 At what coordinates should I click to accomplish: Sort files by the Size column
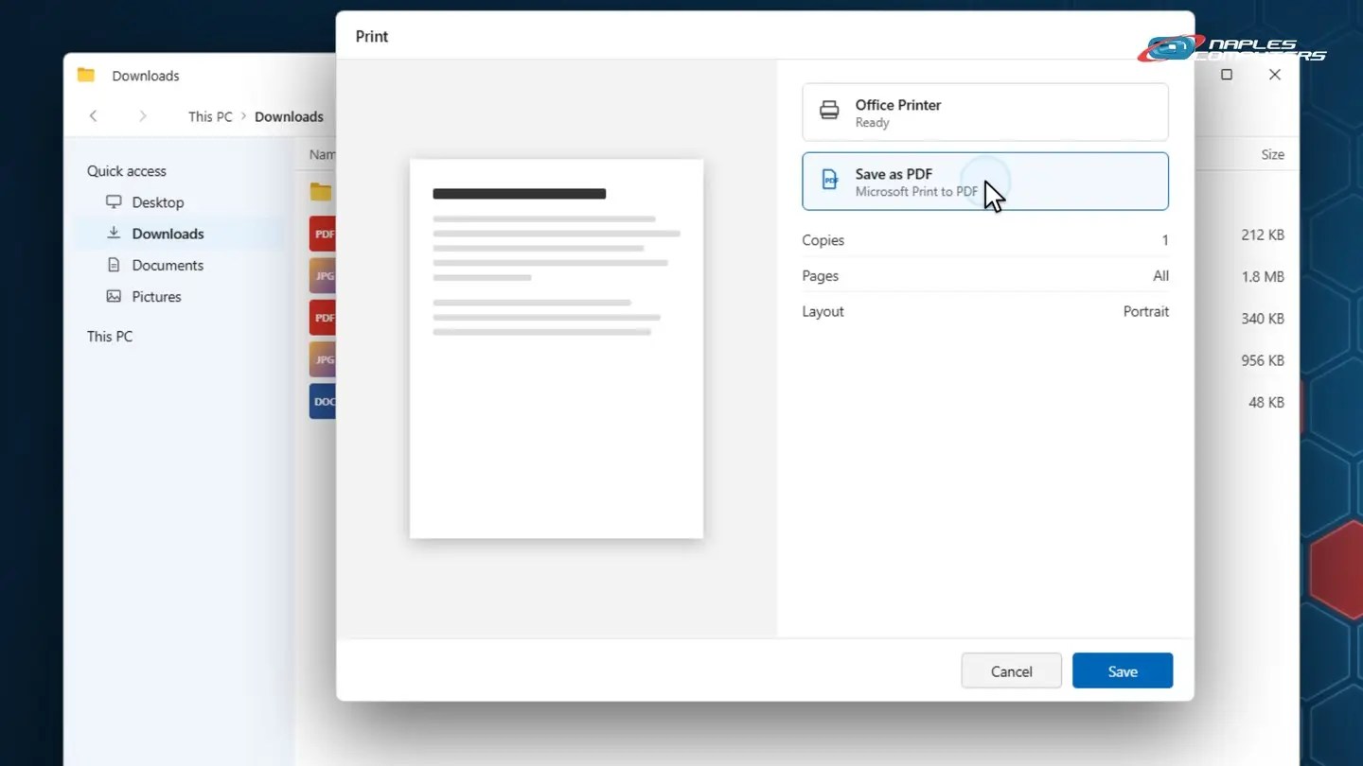(x=1272, y=154)
